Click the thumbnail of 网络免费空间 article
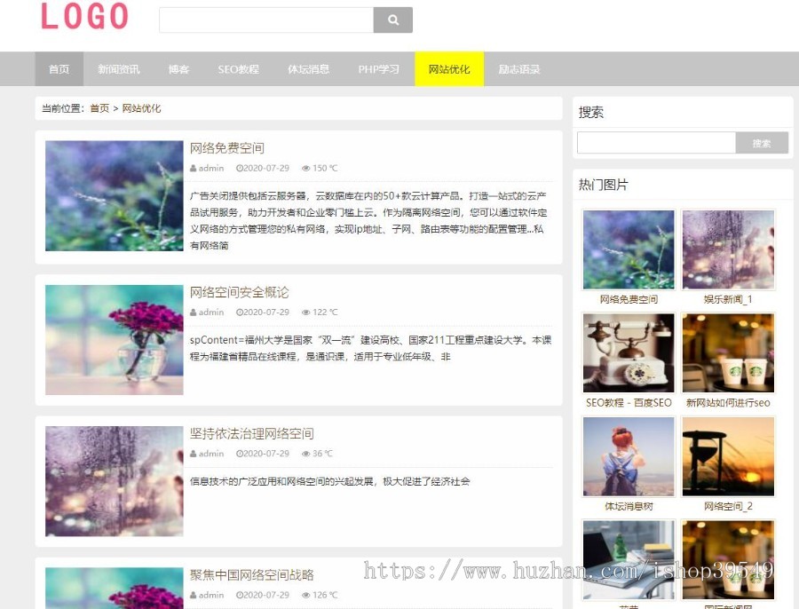 (115, 195)
